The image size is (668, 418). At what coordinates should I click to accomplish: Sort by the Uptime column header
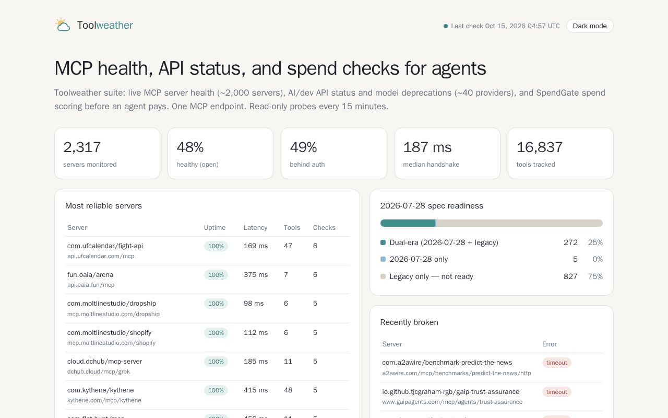click(x=214, y=228)
